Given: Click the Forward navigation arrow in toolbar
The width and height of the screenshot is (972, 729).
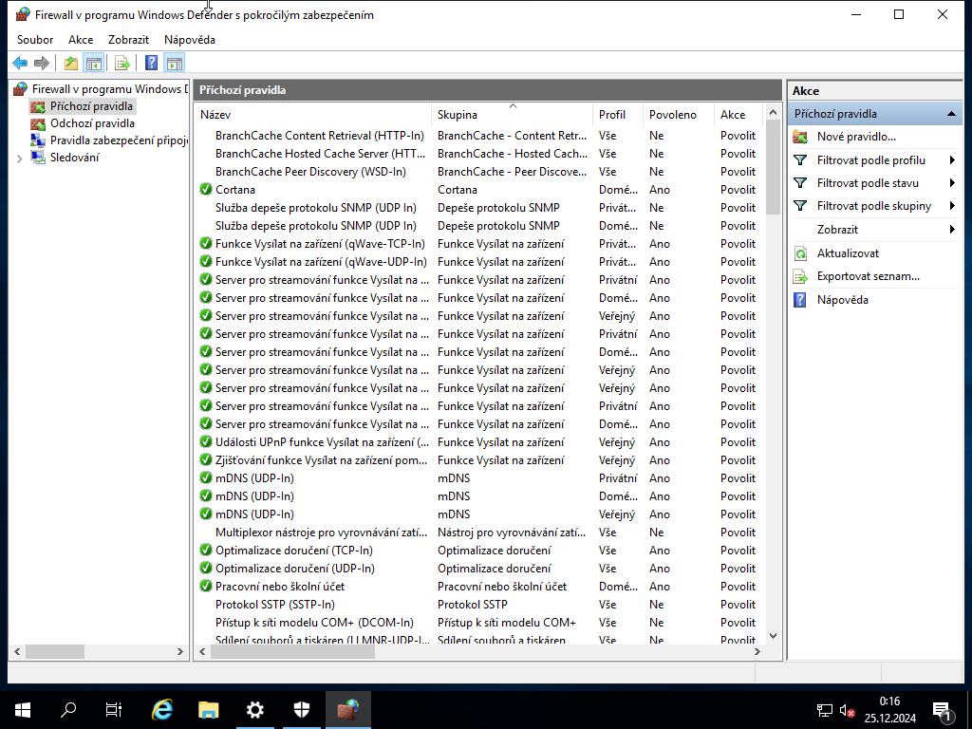Looking at the screenshot, I should [42, 63].
